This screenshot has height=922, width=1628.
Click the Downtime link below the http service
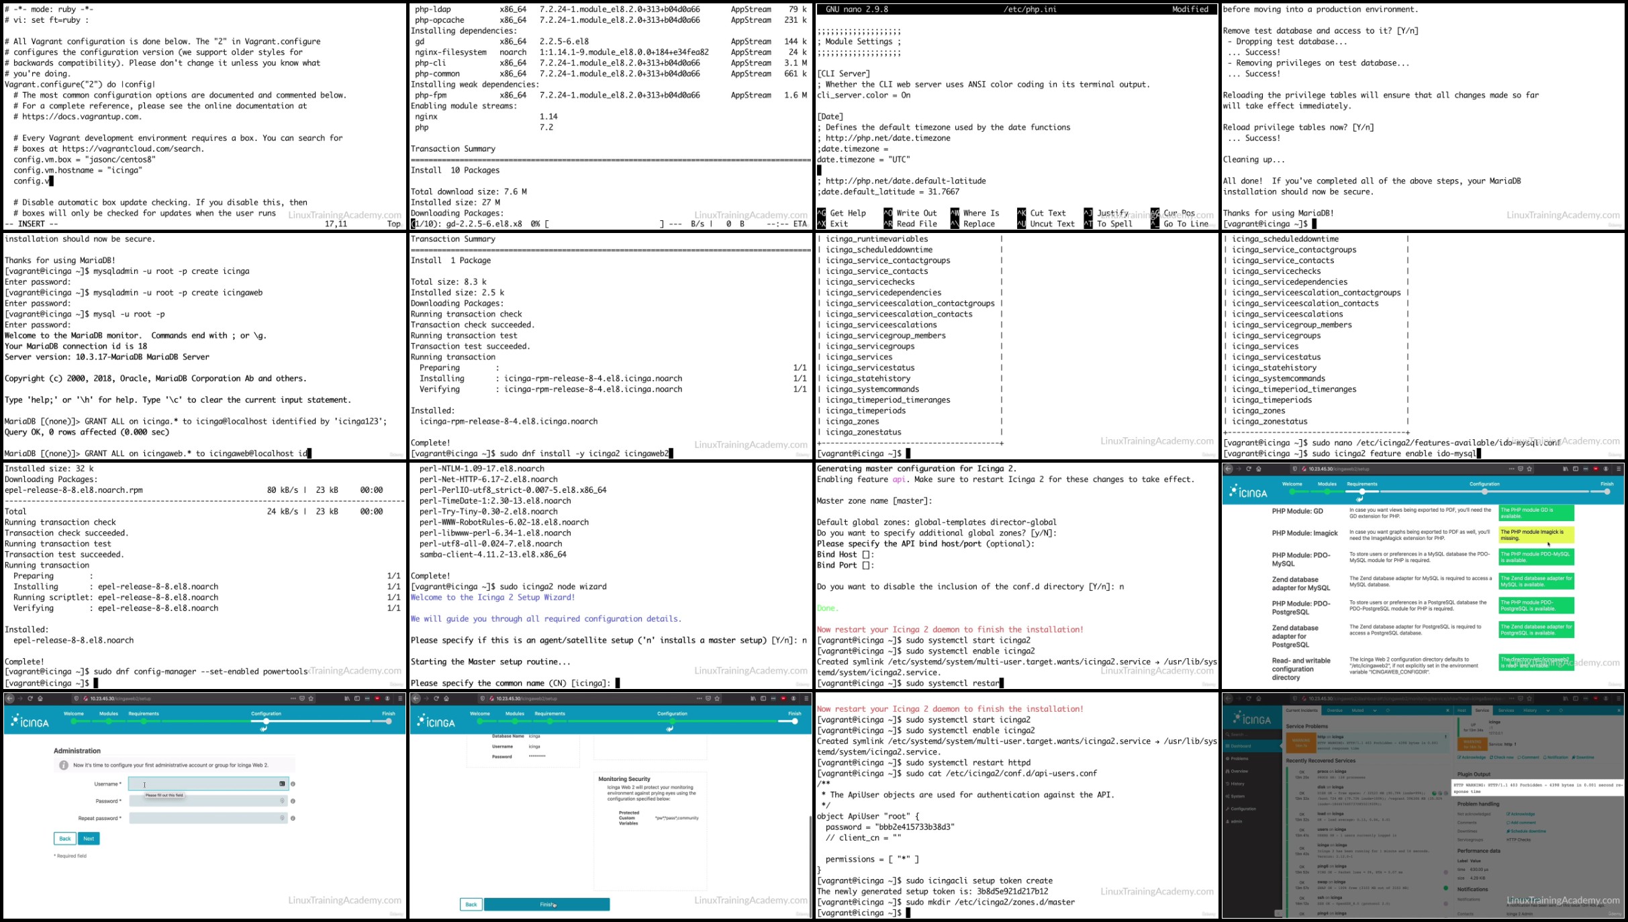[x=1583, y=757]
